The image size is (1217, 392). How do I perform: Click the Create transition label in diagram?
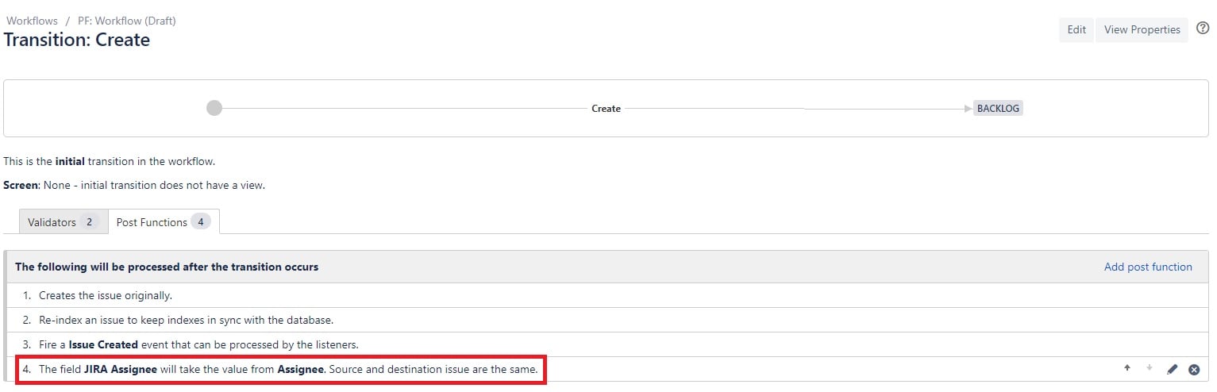coord(606,108)
